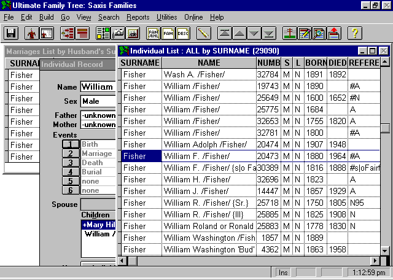Click the camera multimedia icon
This screenshot has width=393, height=280.
click(x=118, y=33)
